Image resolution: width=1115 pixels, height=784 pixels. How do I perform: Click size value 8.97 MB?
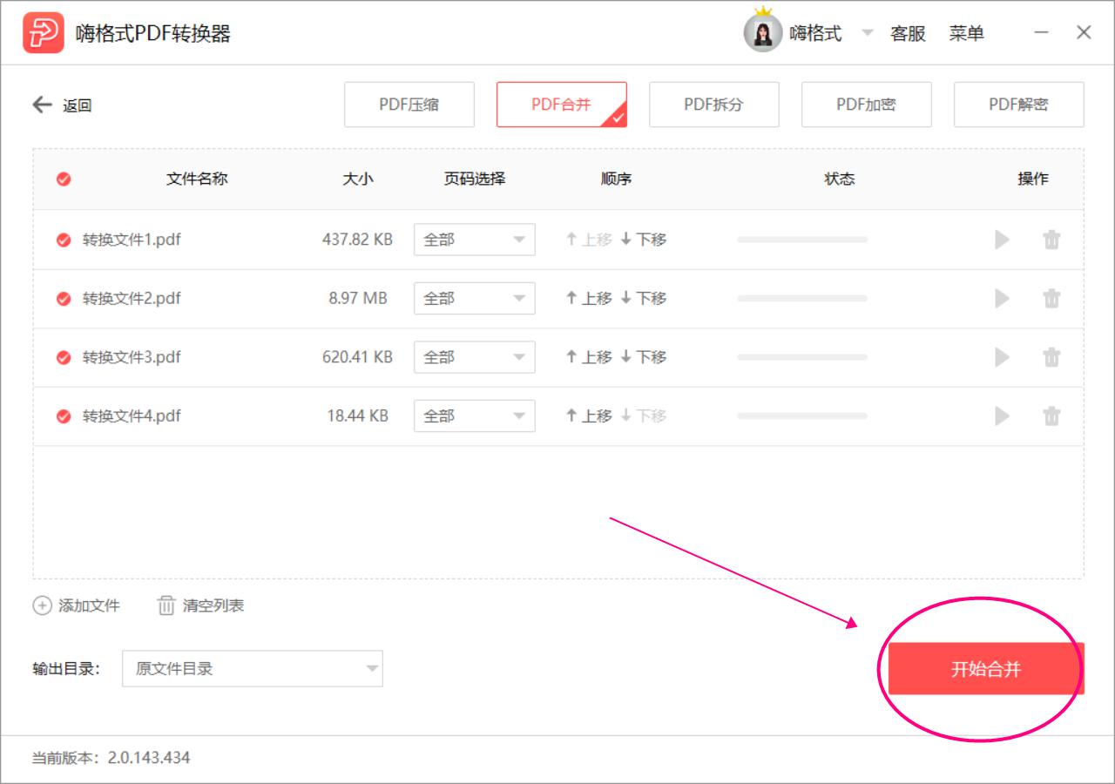[357, 298]
